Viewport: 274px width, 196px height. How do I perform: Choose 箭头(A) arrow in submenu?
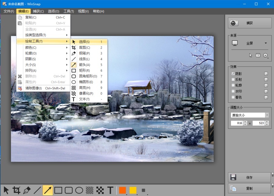coord(89,65)
